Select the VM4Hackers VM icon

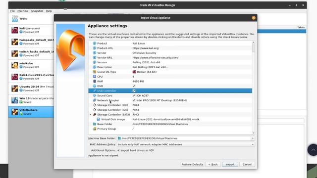(x=14, y=112)
